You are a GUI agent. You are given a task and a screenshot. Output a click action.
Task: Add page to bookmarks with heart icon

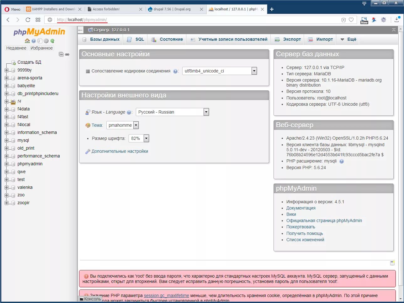click(351, 20)
